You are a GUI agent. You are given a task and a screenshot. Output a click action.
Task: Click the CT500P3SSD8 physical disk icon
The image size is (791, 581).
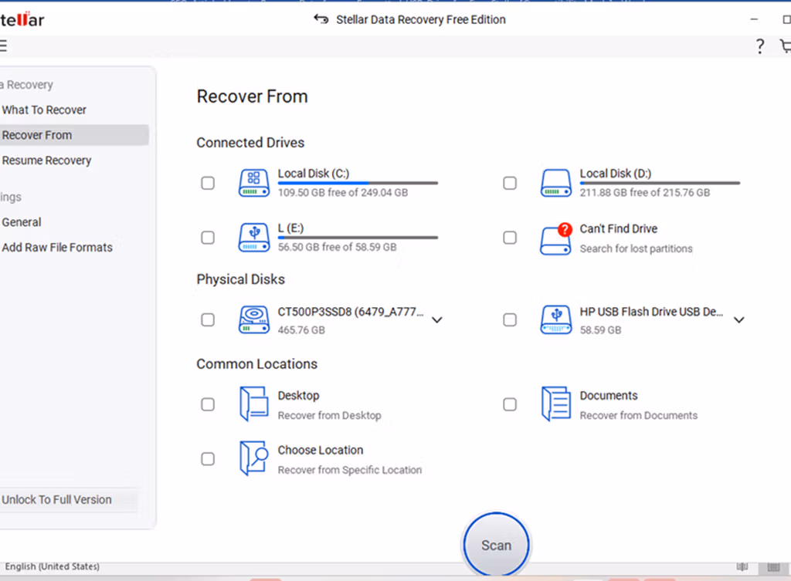(253, 320)
